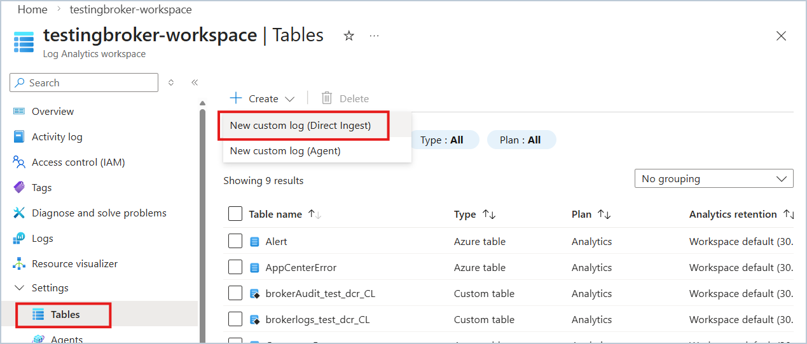
Task: Click testingbroker-workspace breadcrumb link
Action: (131, 10)
